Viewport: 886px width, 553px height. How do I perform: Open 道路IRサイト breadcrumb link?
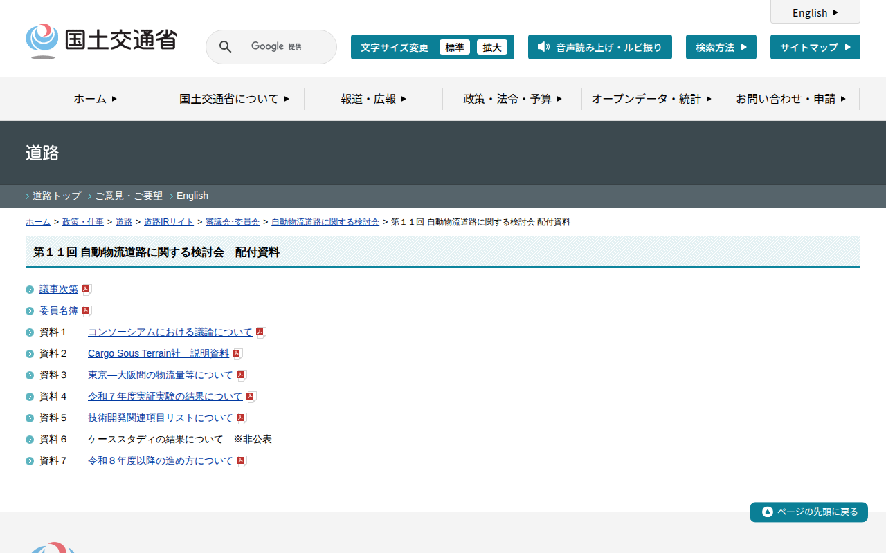[x=169, y=222]
